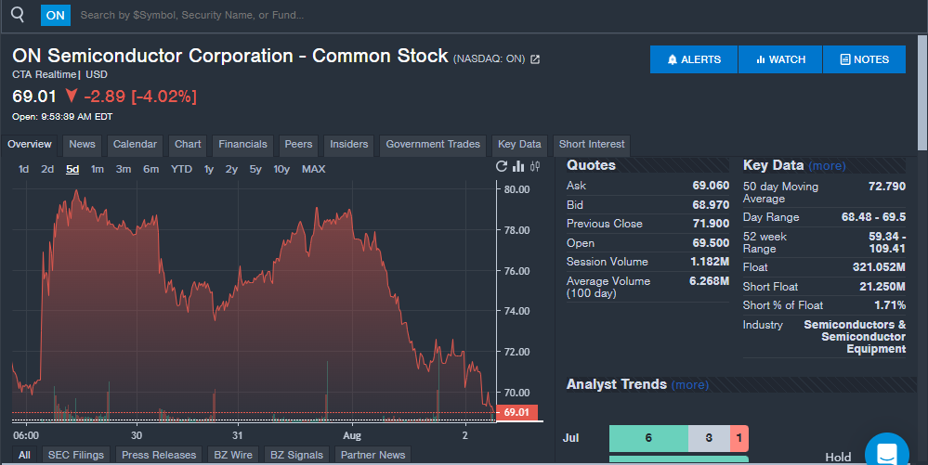Click the gray 3 hold ratings segment
The width and height of the screenshot is (928, 465).
[709, 438]
